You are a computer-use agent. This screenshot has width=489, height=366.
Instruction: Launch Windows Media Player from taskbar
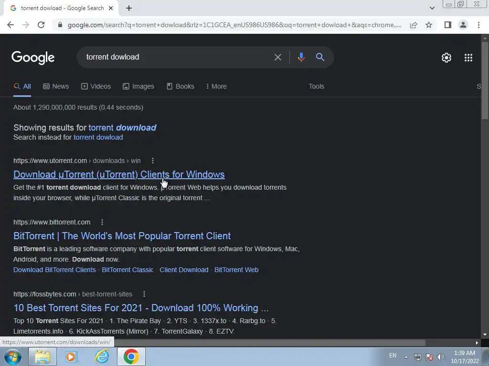(72, 356)
